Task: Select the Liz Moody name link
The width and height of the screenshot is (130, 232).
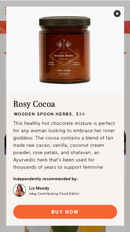Action: tap(39, 188)
